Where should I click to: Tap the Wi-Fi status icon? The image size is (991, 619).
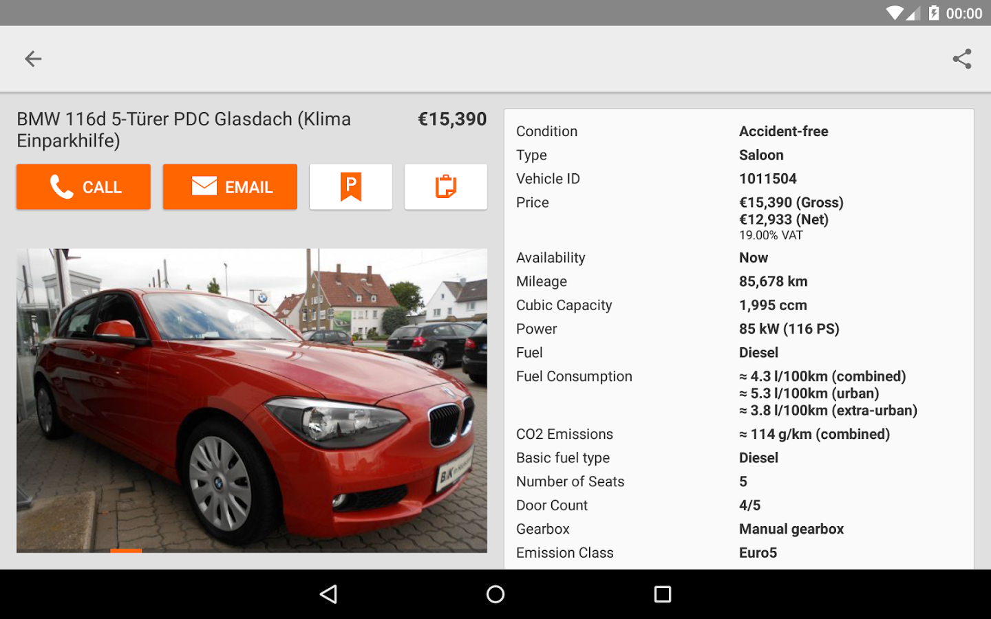pyautogui.click(x=894, y=13)
